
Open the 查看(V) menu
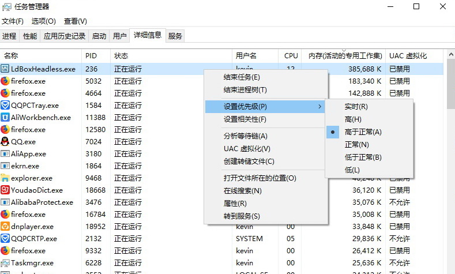pyautogui.click(x=75, y=21)
